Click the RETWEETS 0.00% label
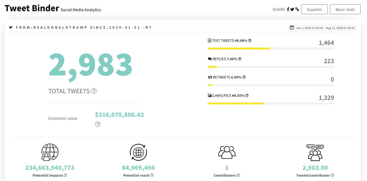This screenshot has height=181, width=367. coord(227,77)
